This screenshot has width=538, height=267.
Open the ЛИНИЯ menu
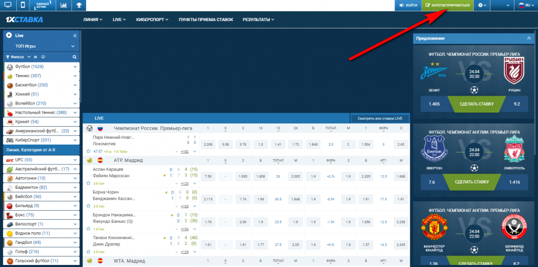pyautogui.click(x=92, y=19)
